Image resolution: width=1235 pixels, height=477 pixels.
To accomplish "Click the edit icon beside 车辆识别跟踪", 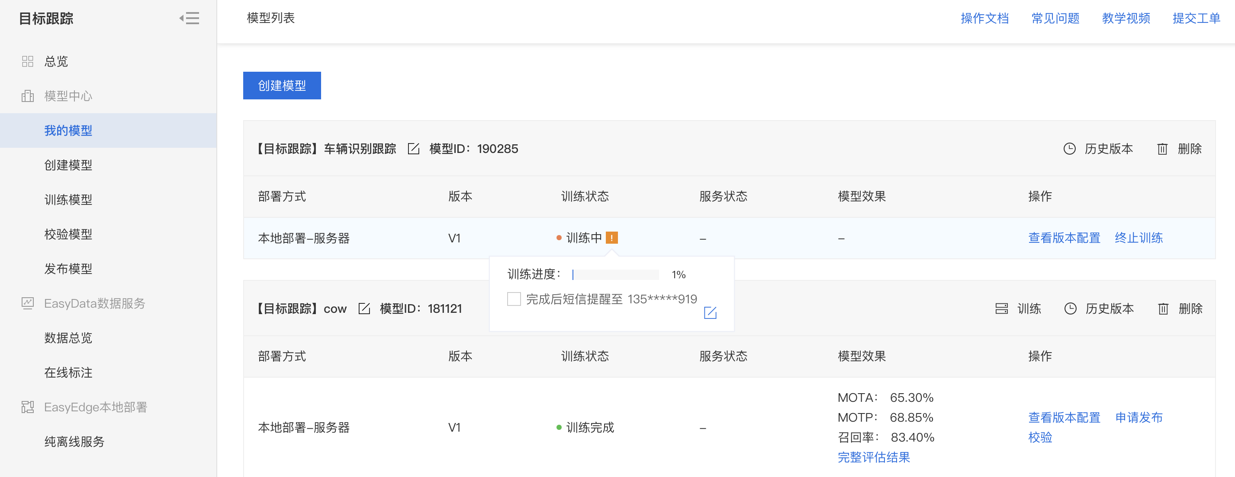I will click(x=413, y=149).
